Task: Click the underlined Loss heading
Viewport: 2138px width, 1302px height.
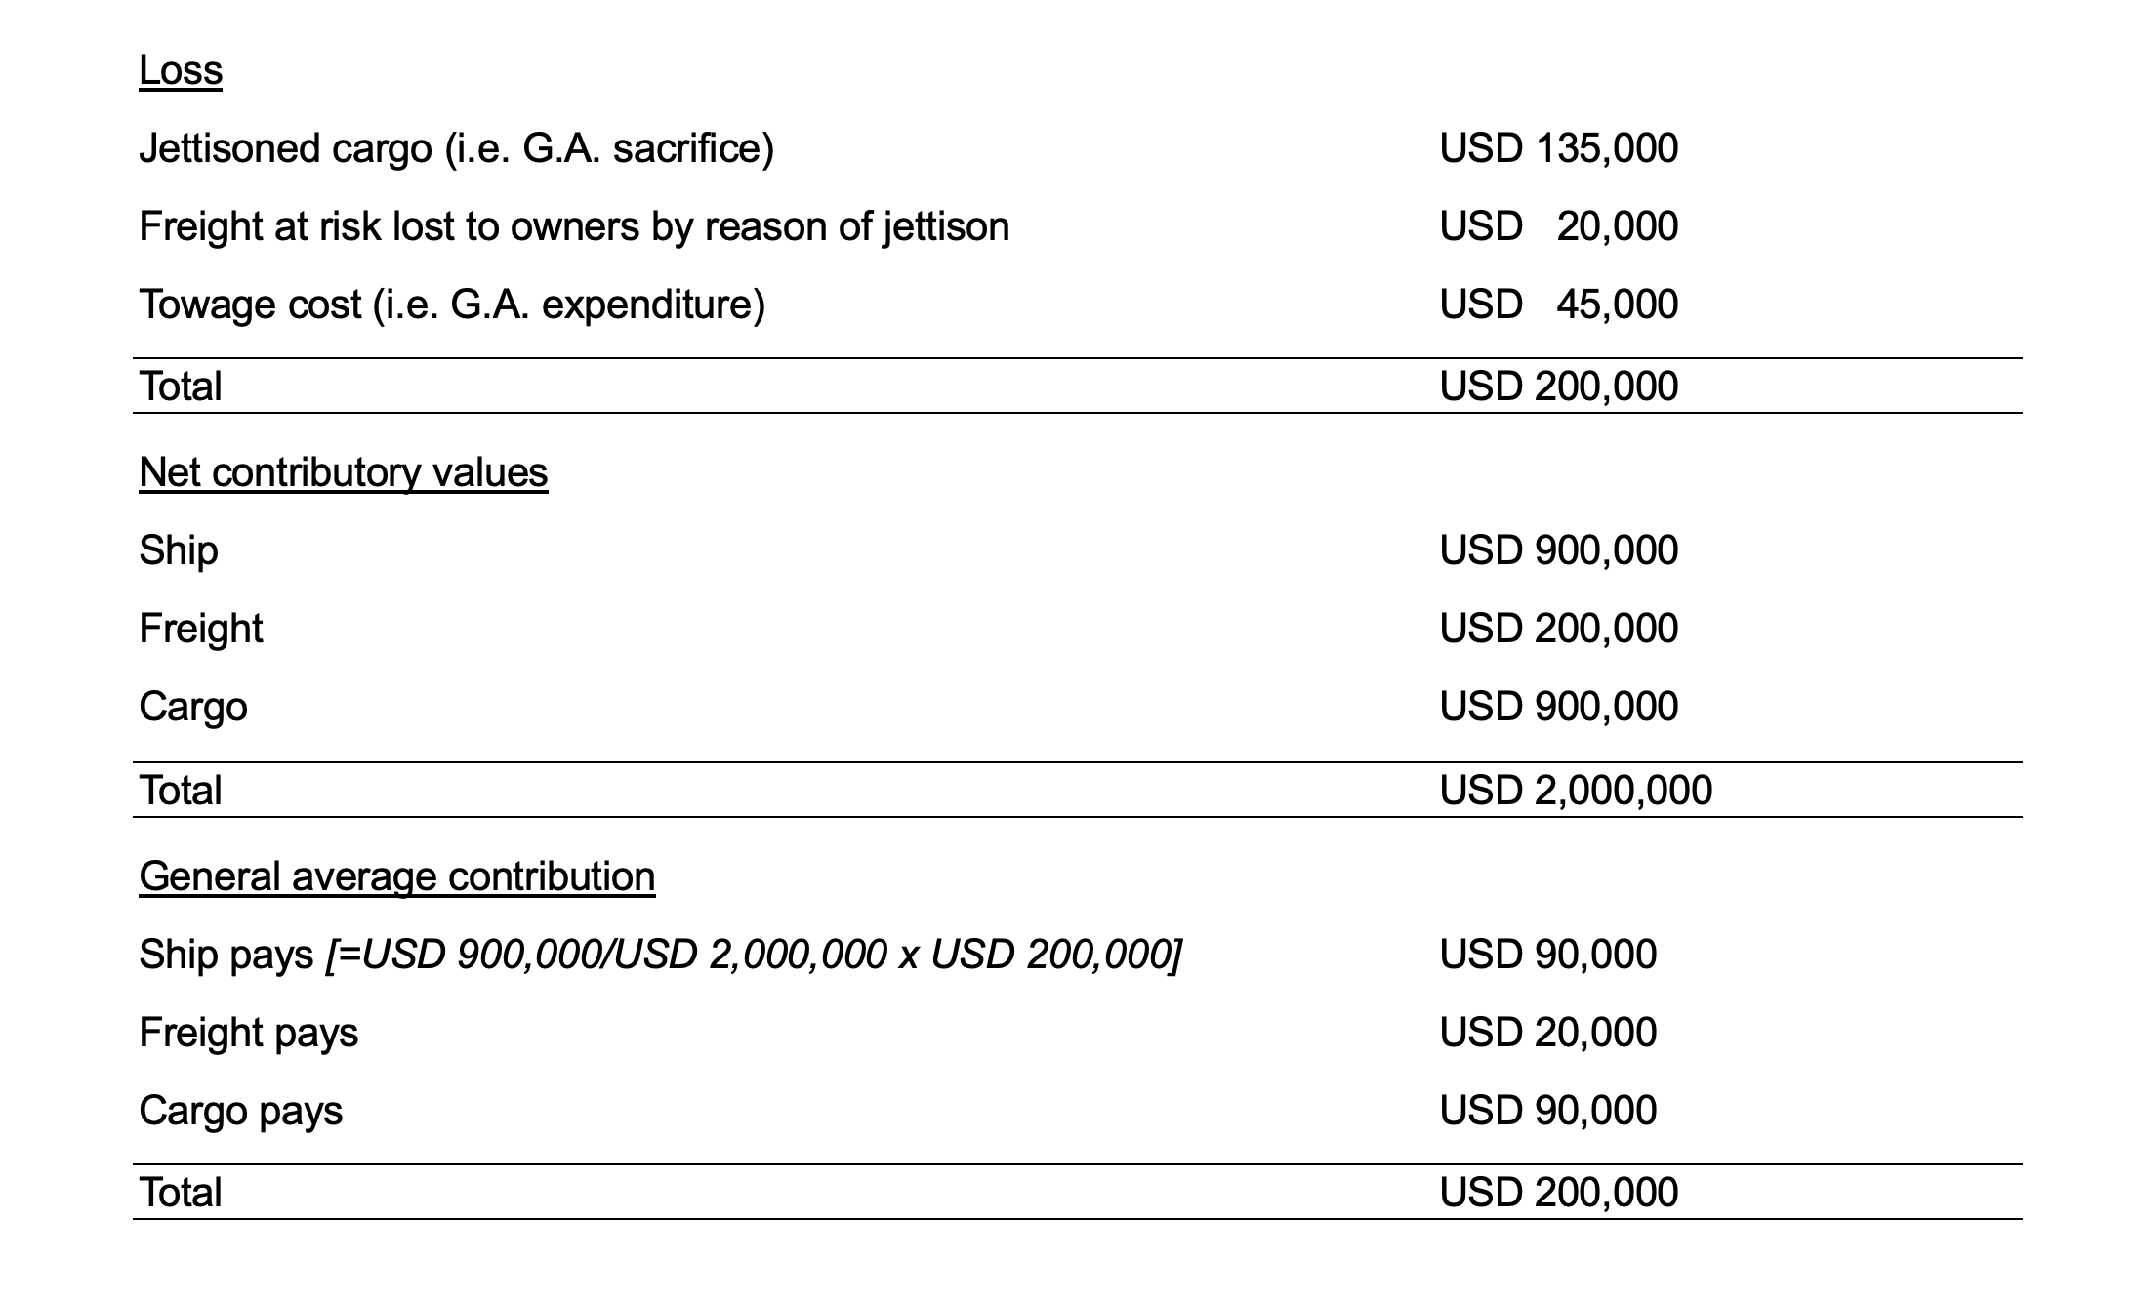Action: pyautogui.click(x=181, y=71)
